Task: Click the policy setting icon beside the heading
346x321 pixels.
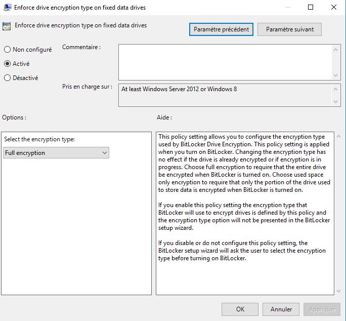Action: 7,26
